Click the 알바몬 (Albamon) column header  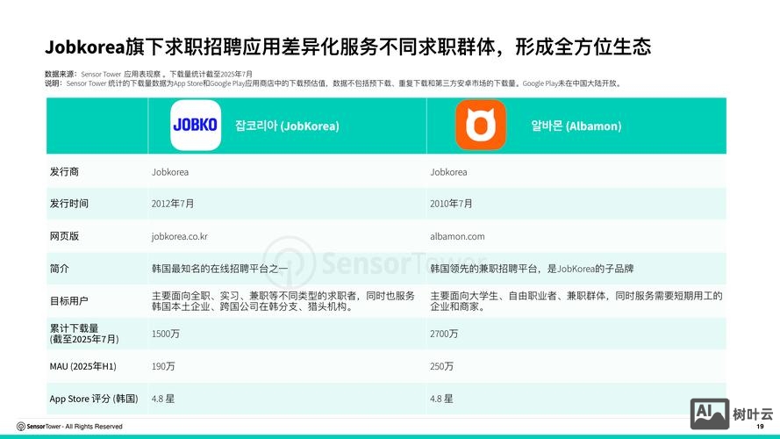tap(576, 126)
